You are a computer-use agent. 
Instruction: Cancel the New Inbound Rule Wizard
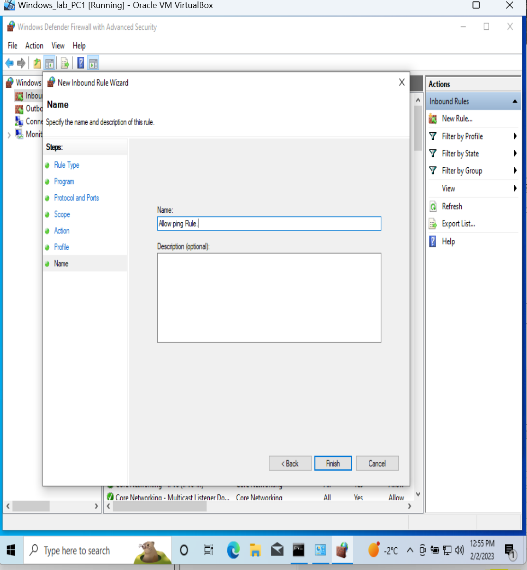pos(377,463)
